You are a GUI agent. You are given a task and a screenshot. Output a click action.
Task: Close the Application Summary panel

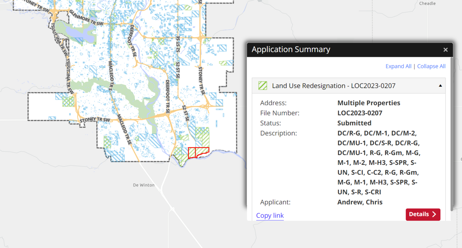click(445, 50)
